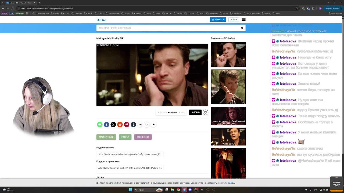This screenshot has width=344, height=193.
Task: Click the Tenor logo
Action: point(102,20)
